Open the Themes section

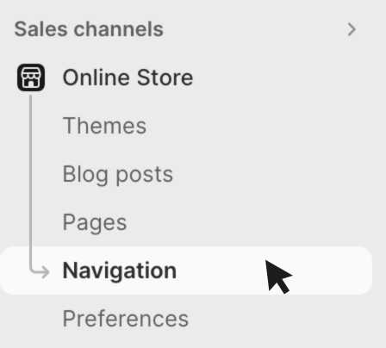(x=104, y=126)
